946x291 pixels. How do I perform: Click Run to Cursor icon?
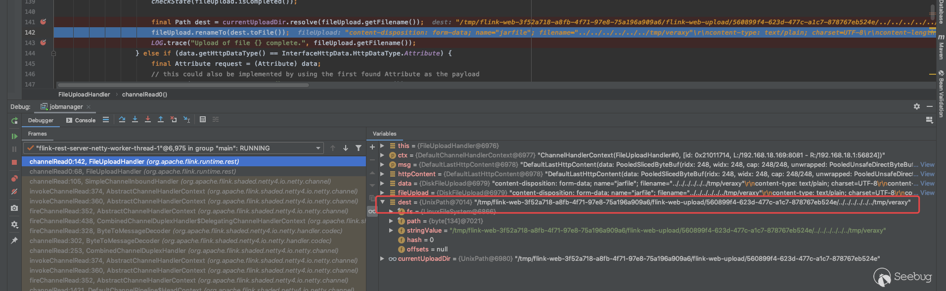(x=186, y=119)
